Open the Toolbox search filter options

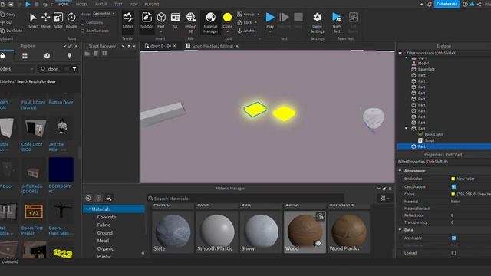coord(74,69)
